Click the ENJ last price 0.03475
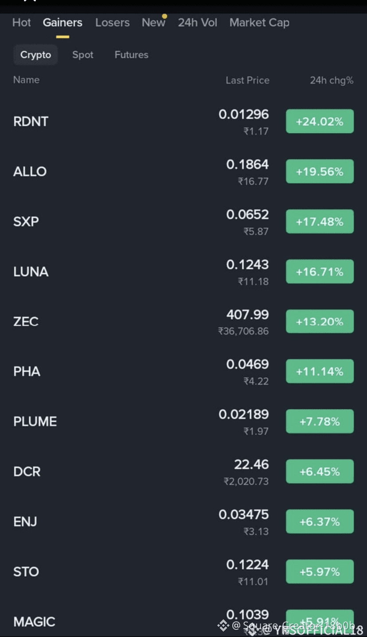This screenshot has height=637, width=367. (x=244, y=515)
